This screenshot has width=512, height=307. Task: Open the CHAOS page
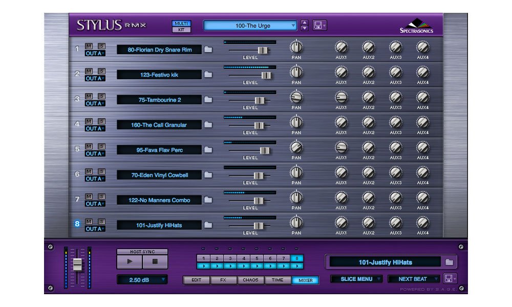click(250, 279)
